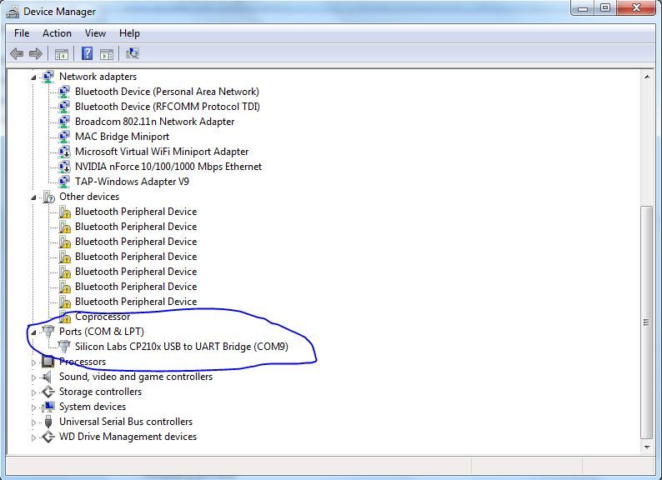662x480 pixels.
Task: Click the Back arrow toolbar icon
Action: point(17,53)
